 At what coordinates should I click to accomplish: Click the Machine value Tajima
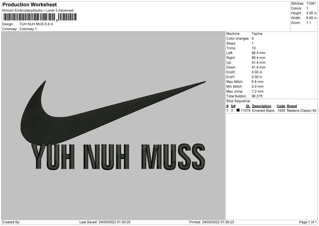click(x=257, y=34)
